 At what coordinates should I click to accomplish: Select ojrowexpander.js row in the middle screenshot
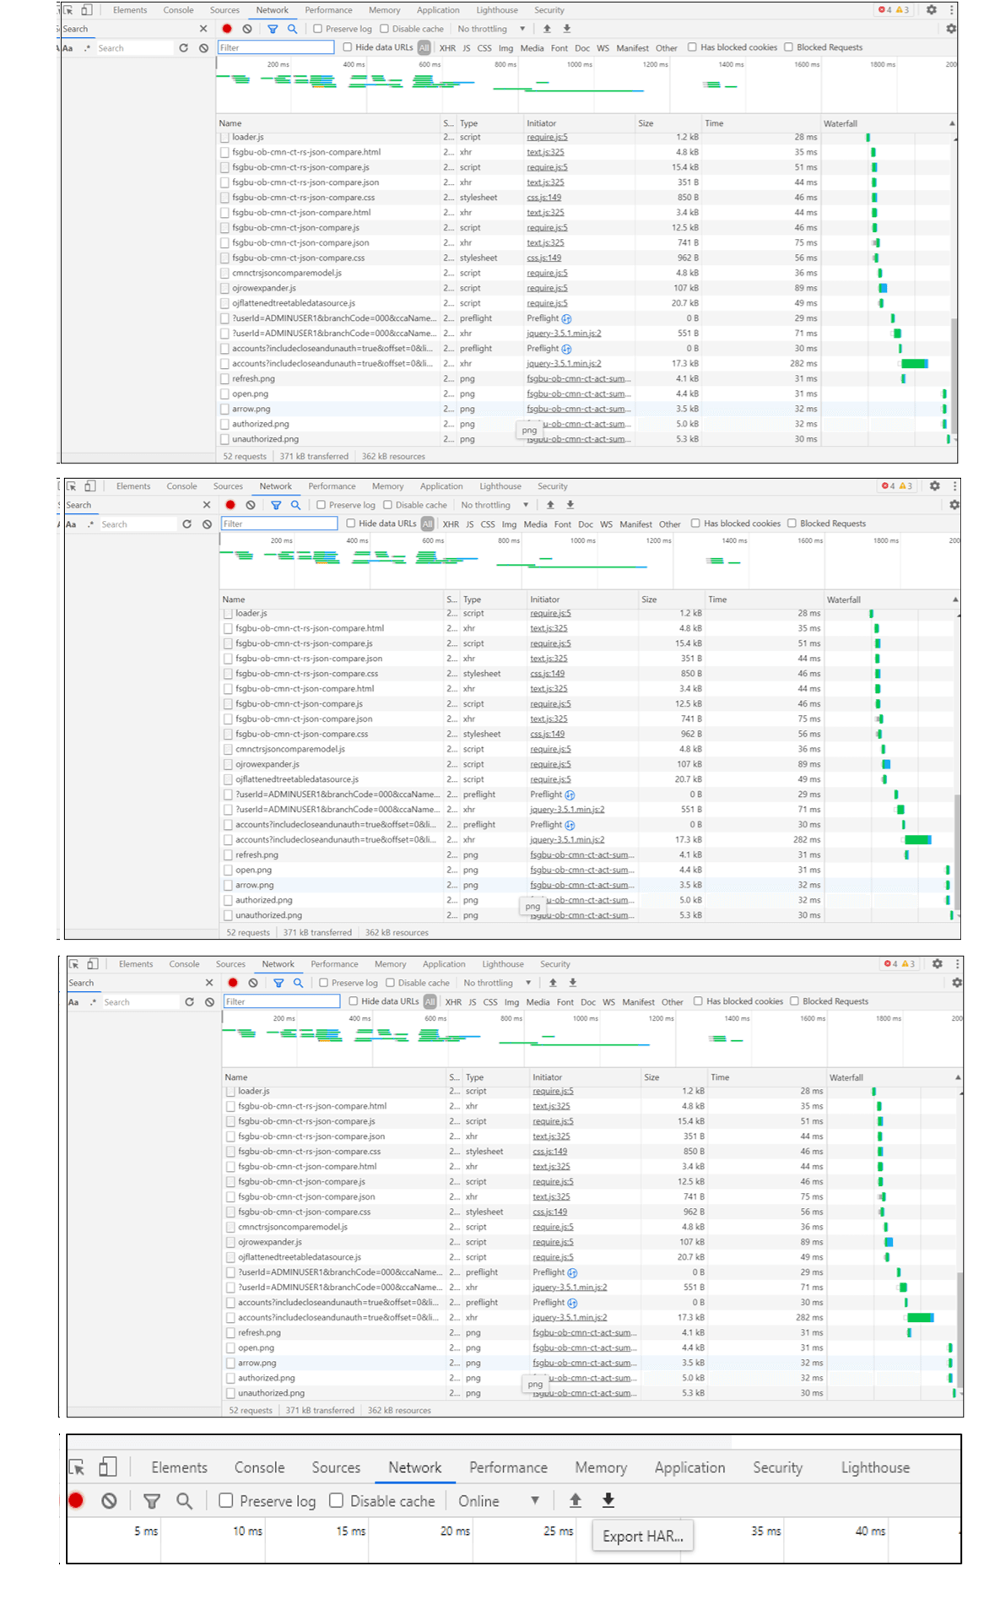[588, 764]
